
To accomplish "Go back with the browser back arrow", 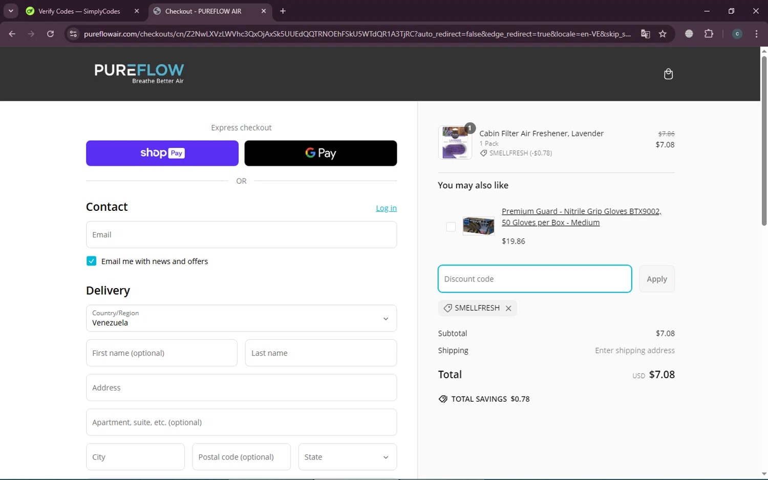I will coord(12,34).
